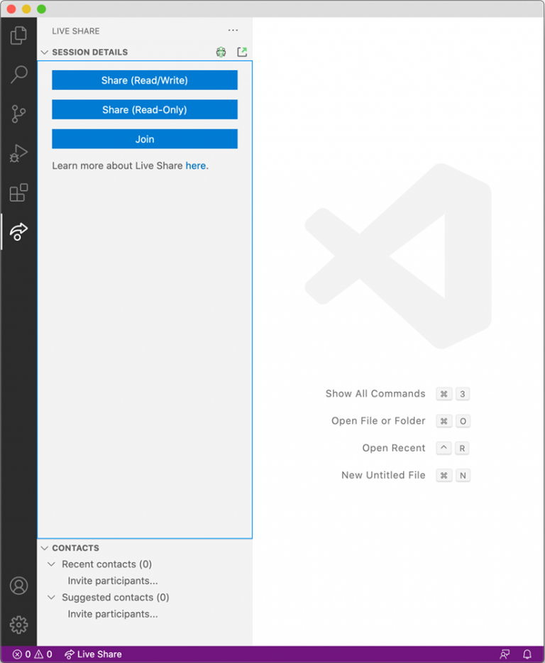Collapse the Suggested contacts (0) group
This screenshot has height=663, width=545.
pyautogui.click(x=52, y=597)
